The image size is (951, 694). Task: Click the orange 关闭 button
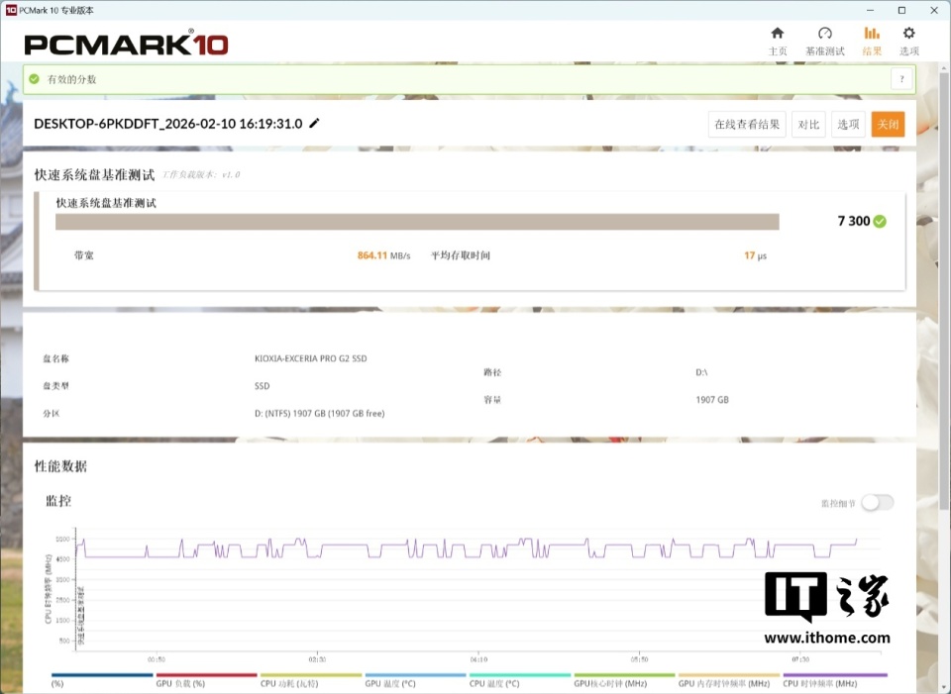pyautogui.click(x=888, y=125)
